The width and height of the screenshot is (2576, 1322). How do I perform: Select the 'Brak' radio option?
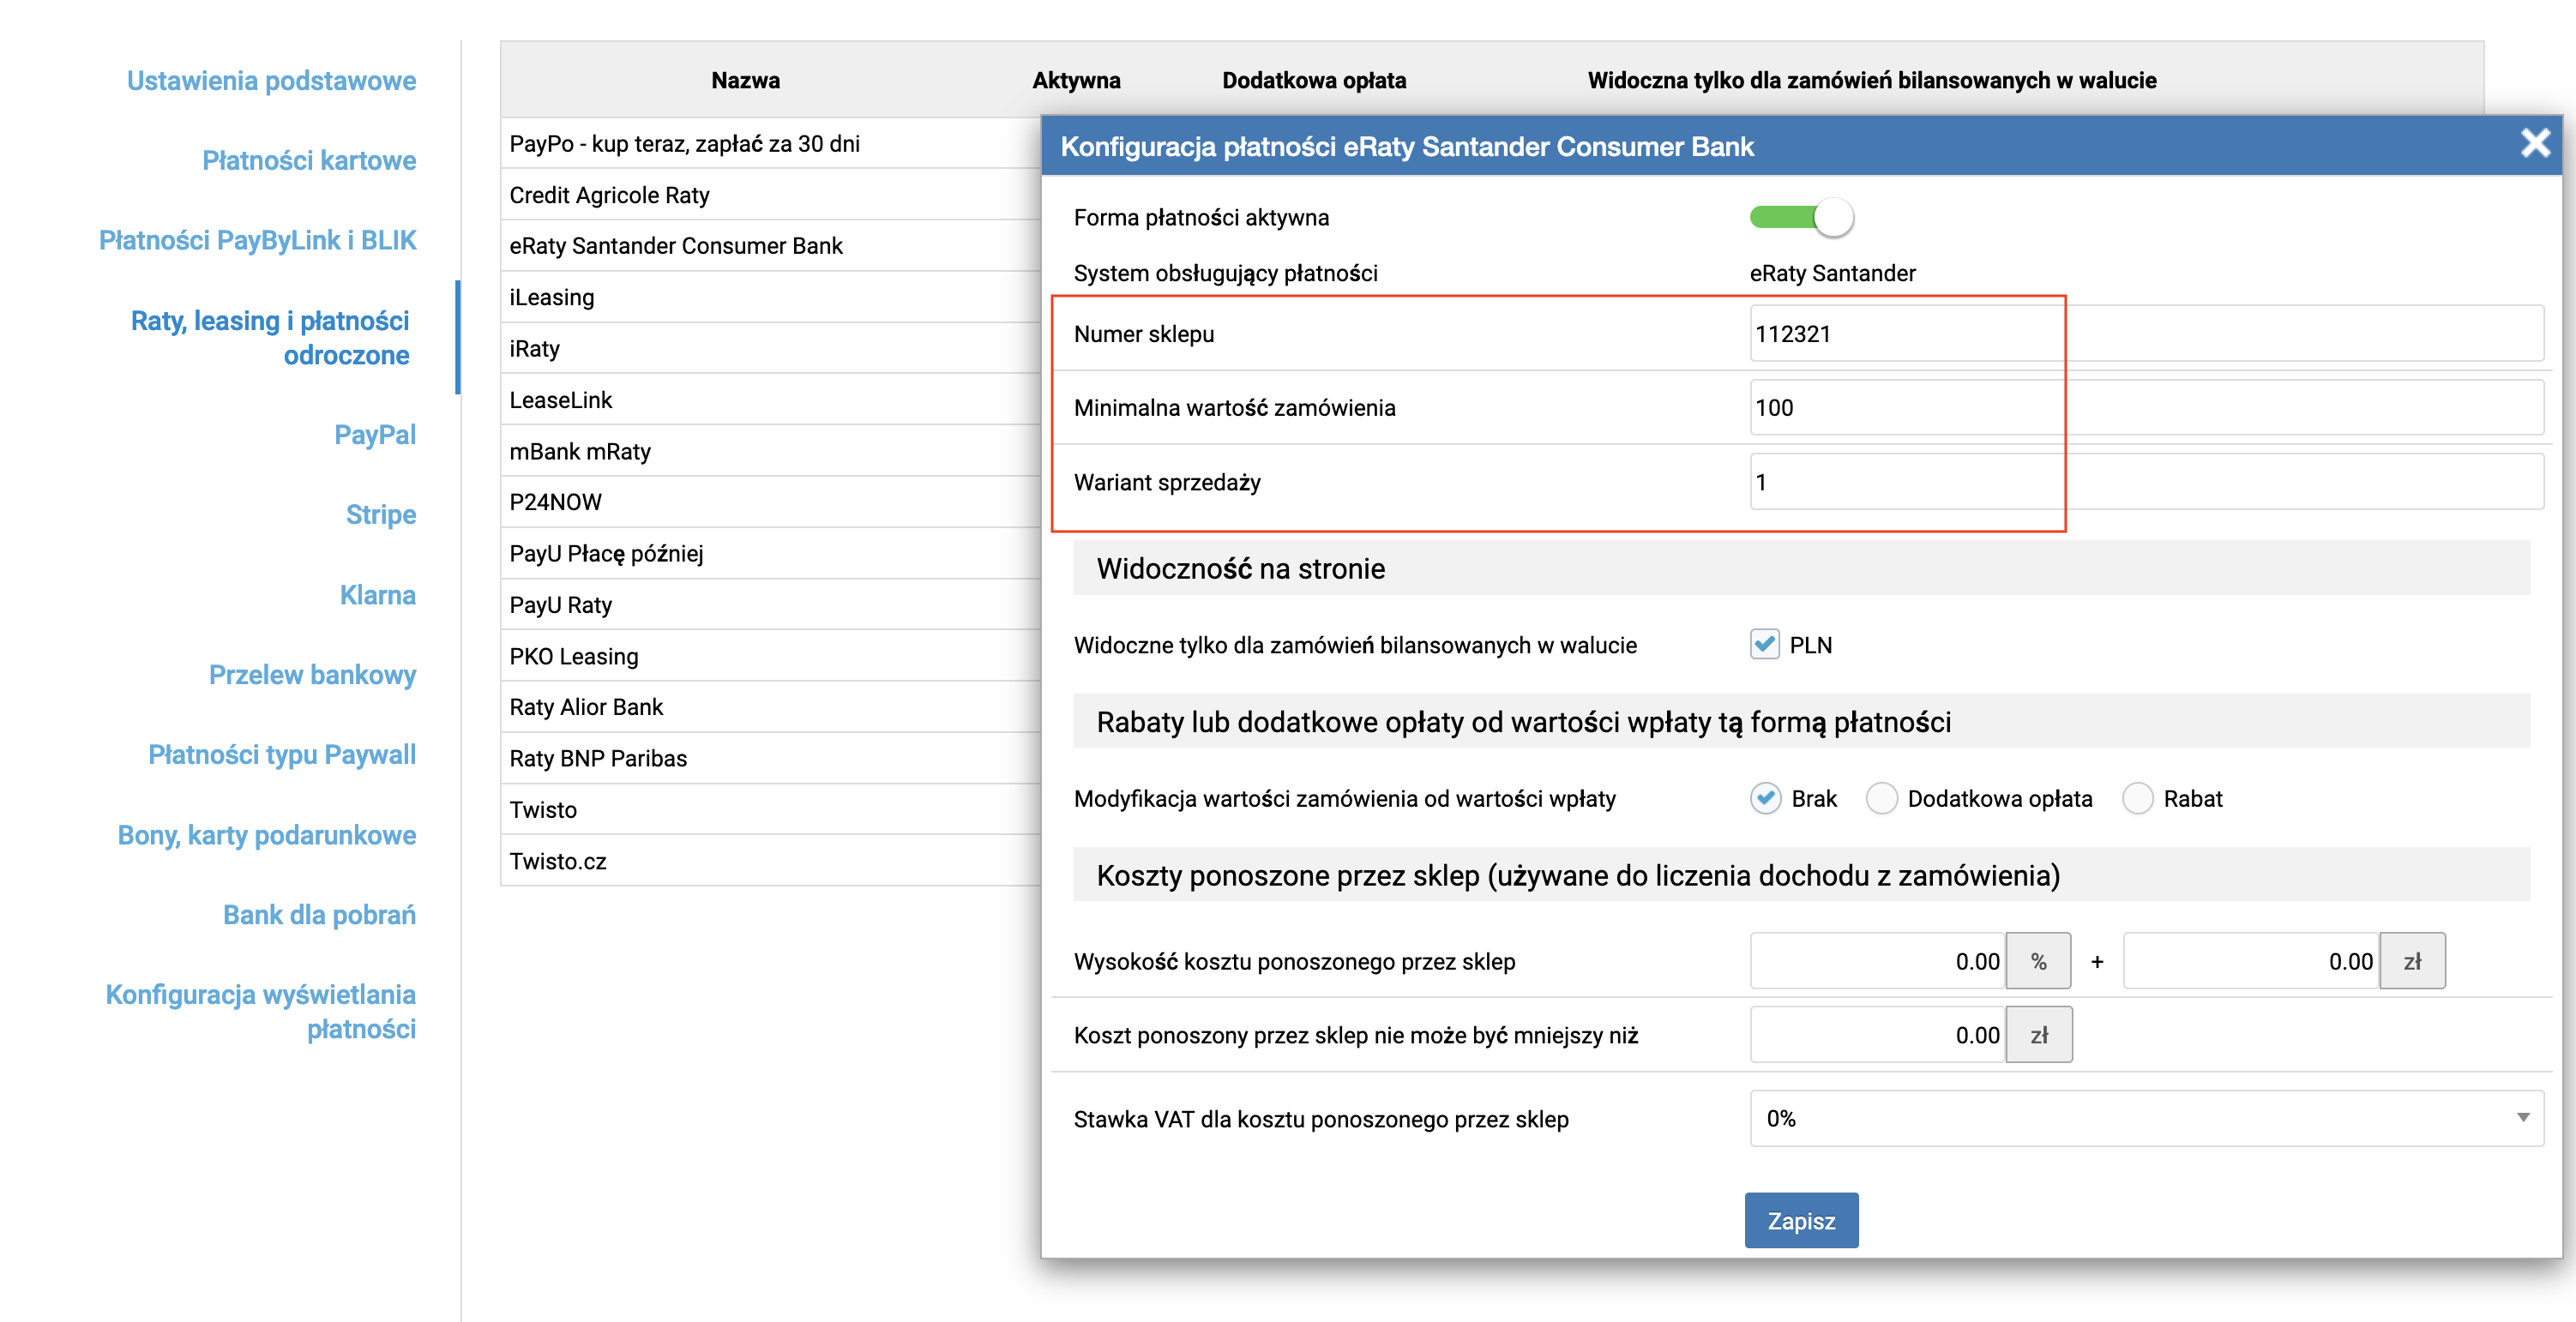[x=1766, y=798]
